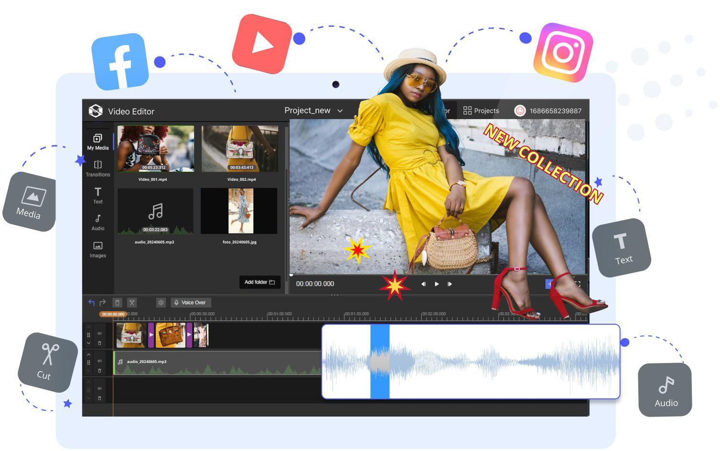Viewport: 720px width, 451px height.
Task: Undo the last action with blue arrow
Action: 91,302
